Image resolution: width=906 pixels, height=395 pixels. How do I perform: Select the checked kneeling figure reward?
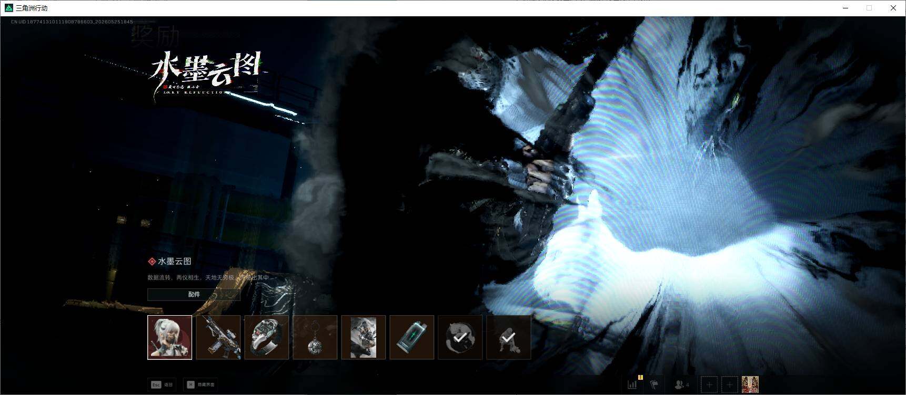509,337
